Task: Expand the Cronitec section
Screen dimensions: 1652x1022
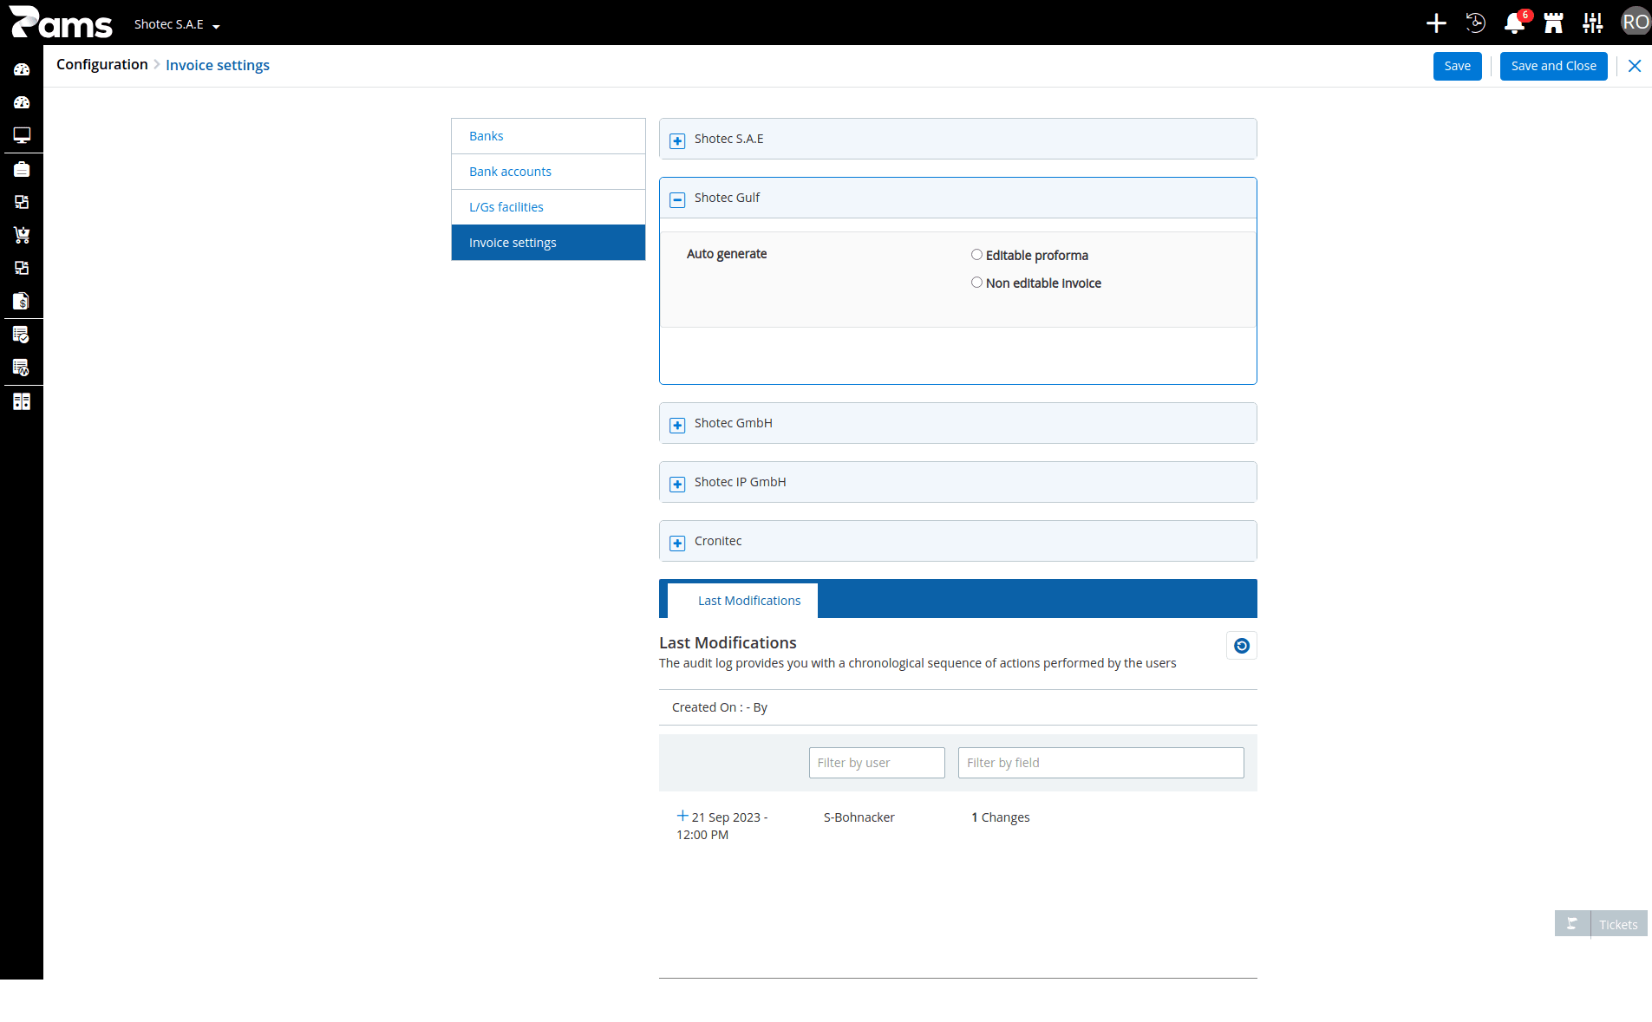Action: (x=678, y=543)
